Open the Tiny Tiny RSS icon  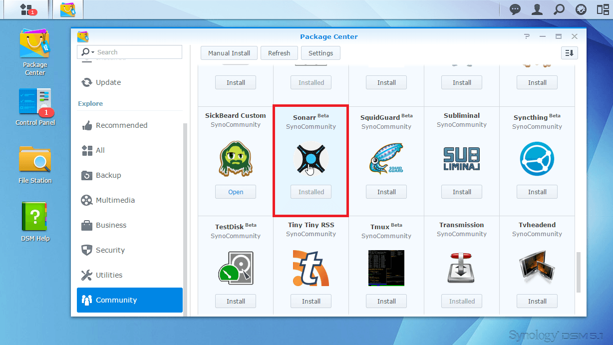pyautogui.click(x=310, y=268)
